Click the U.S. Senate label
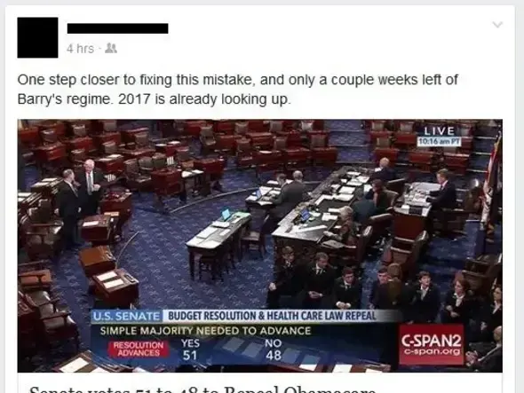524x393 pixels. coord(126,316)
